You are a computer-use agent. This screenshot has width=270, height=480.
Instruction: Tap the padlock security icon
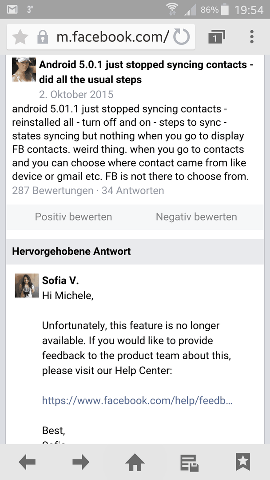(x=43, y=37)
